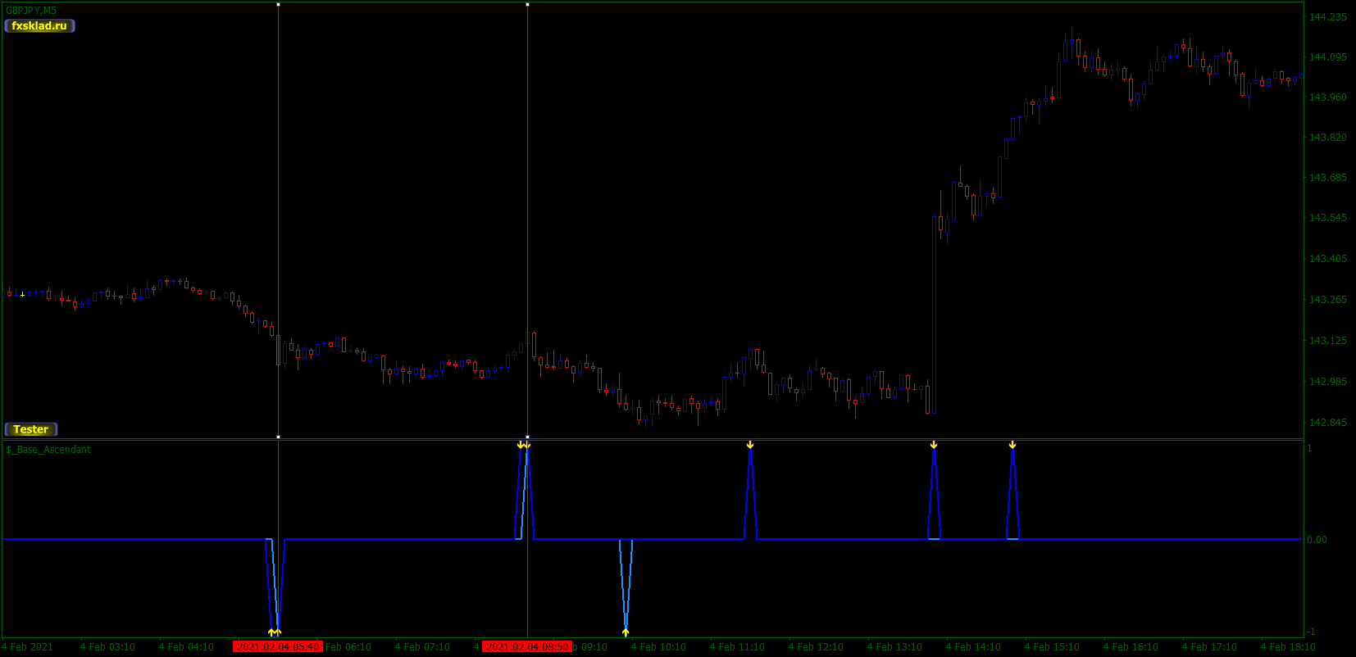
Task: Click the 143.960 price label
Action: click(1328, 97)
